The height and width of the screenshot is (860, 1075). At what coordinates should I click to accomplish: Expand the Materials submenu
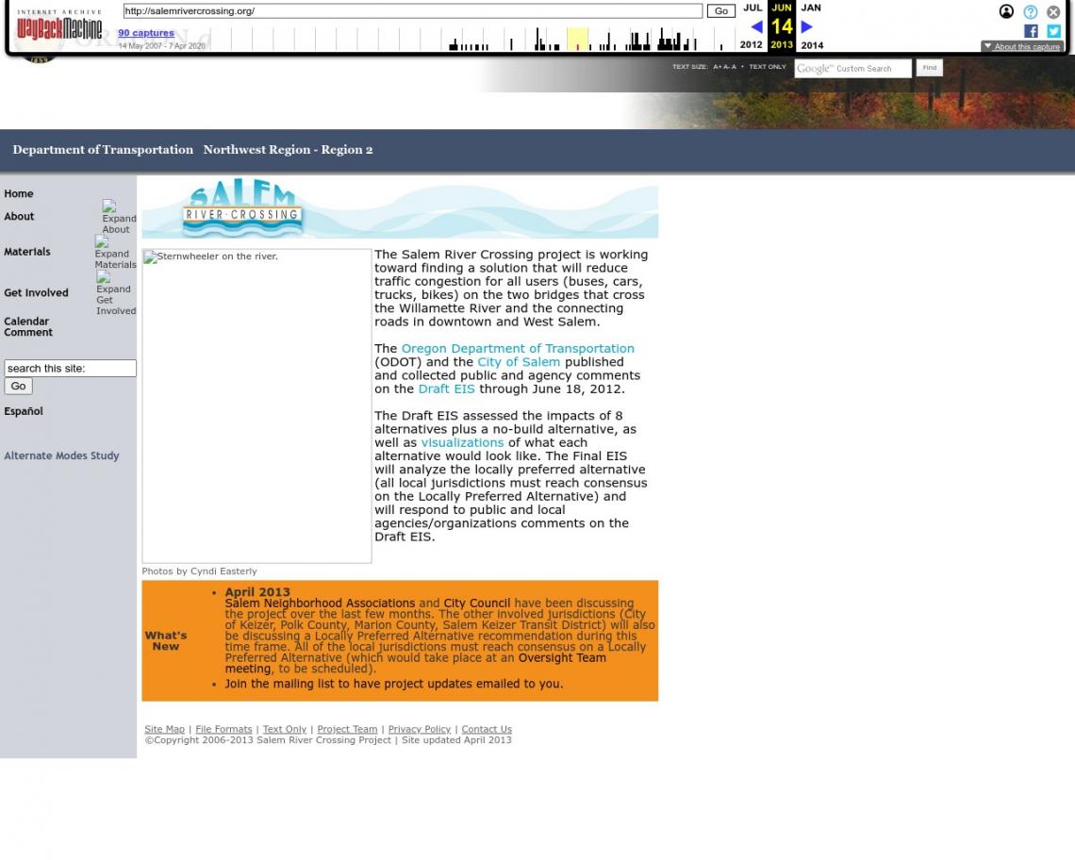coord(115,253)
